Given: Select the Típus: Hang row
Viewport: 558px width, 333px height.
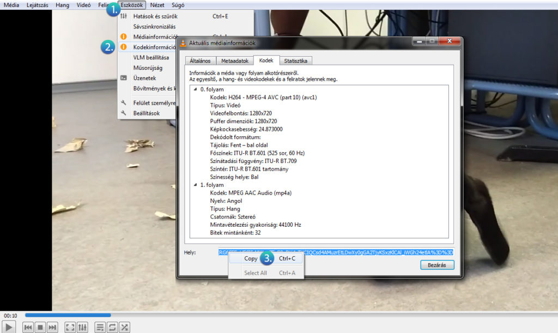Looking at the screenshot, I should (225, 209).
